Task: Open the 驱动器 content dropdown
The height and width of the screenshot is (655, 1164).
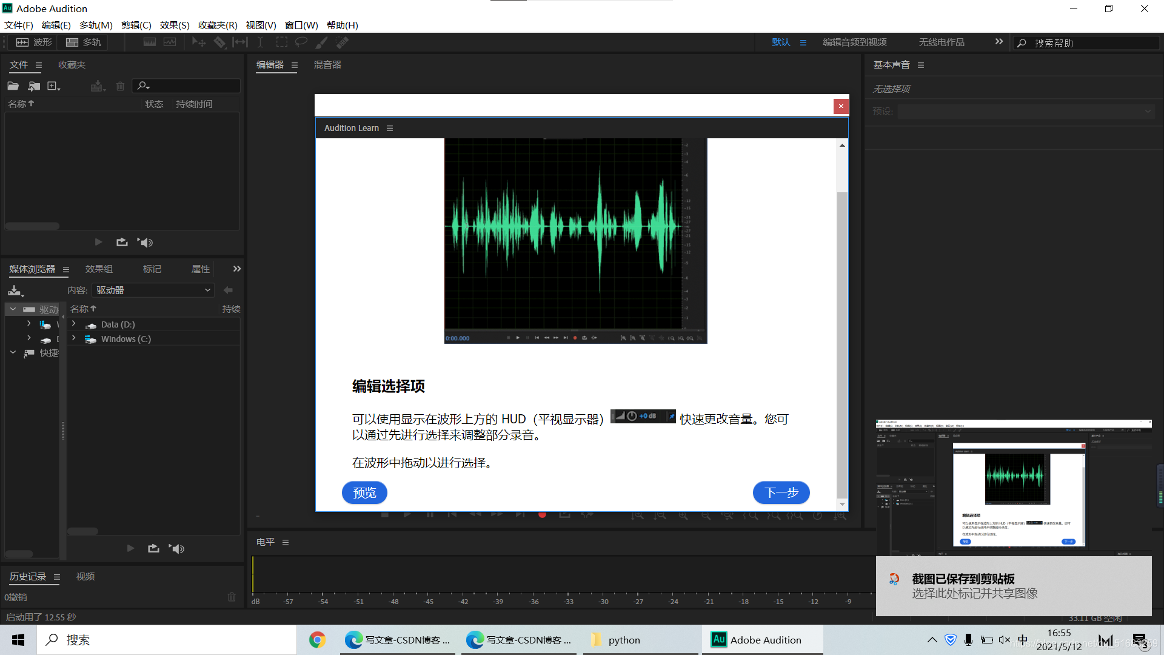Action: 153,291
